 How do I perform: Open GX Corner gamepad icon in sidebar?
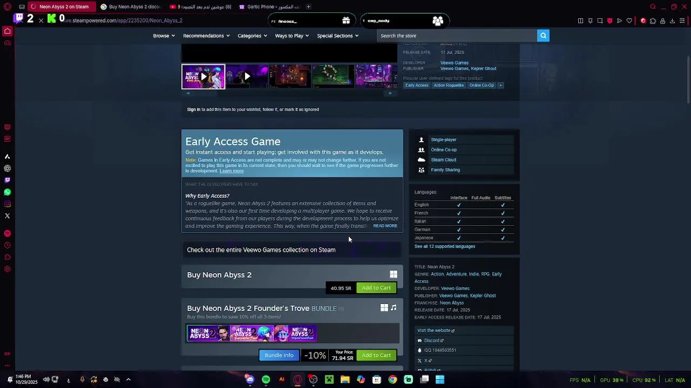click(8, 43)
